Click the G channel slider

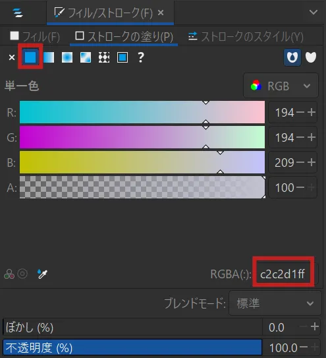(x=142, y=137)
